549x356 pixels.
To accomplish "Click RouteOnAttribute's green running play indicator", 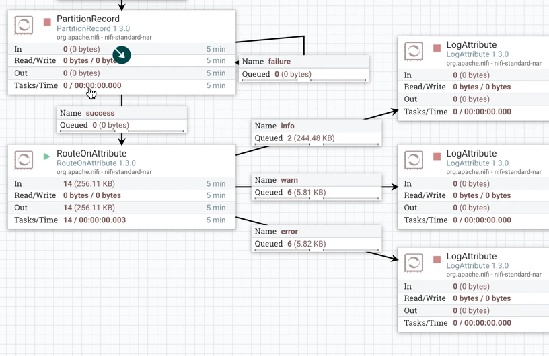I will pyautogui.click(x=46, y=157).
